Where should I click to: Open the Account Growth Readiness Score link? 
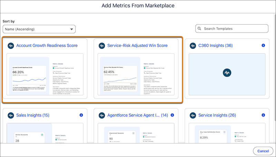[x=47, y=46]
